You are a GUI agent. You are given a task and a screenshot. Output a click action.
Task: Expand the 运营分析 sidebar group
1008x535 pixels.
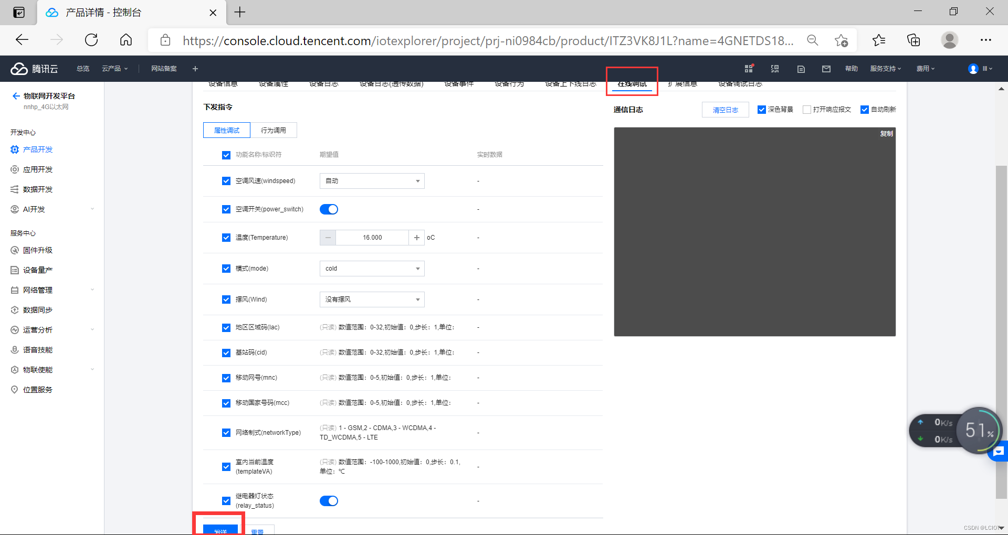(x=51, y=330)
